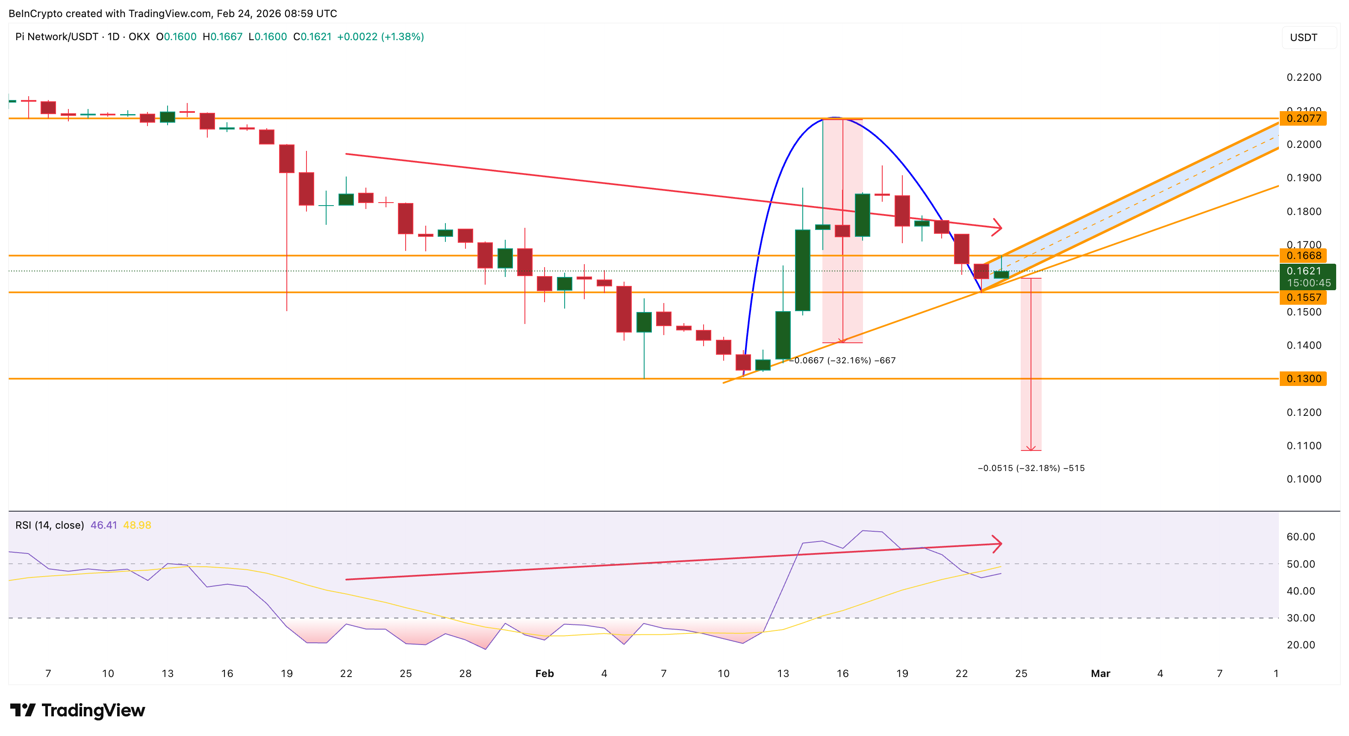
Task: Click the Pi Network/USDT symbol title
Action: [x=56, y=37]
